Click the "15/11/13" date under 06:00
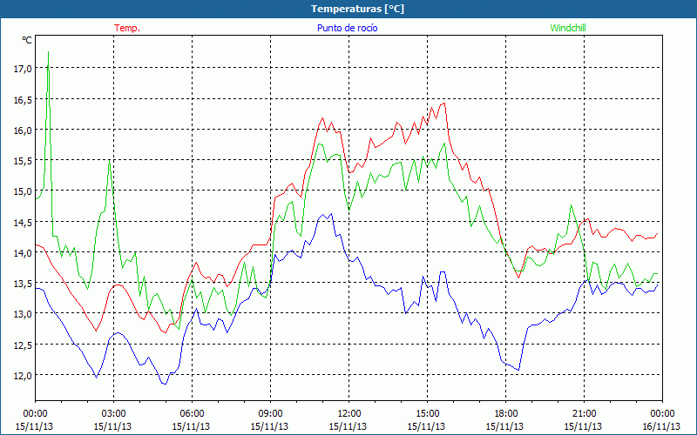This screenshot has height=435, width=697. [x=191, y=426]
